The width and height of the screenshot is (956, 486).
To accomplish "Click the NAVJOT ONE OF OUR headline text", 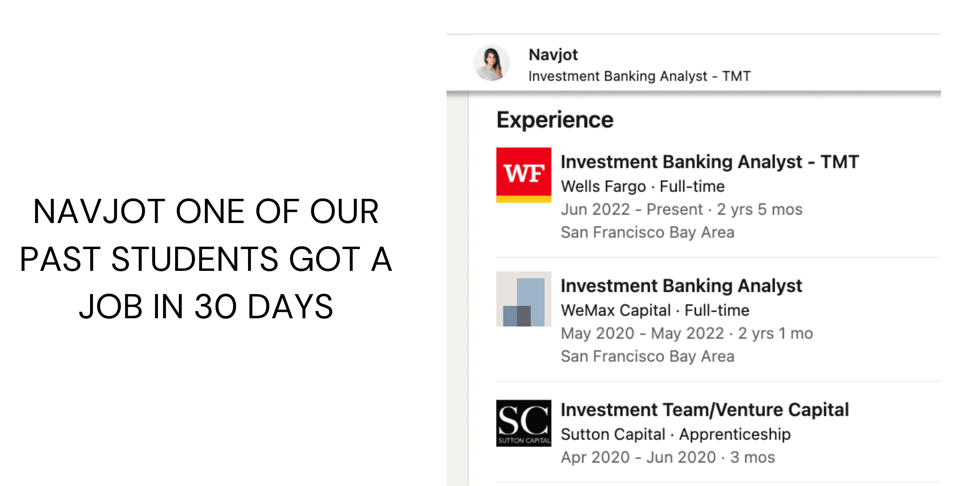I will click(x=206, y=211).
